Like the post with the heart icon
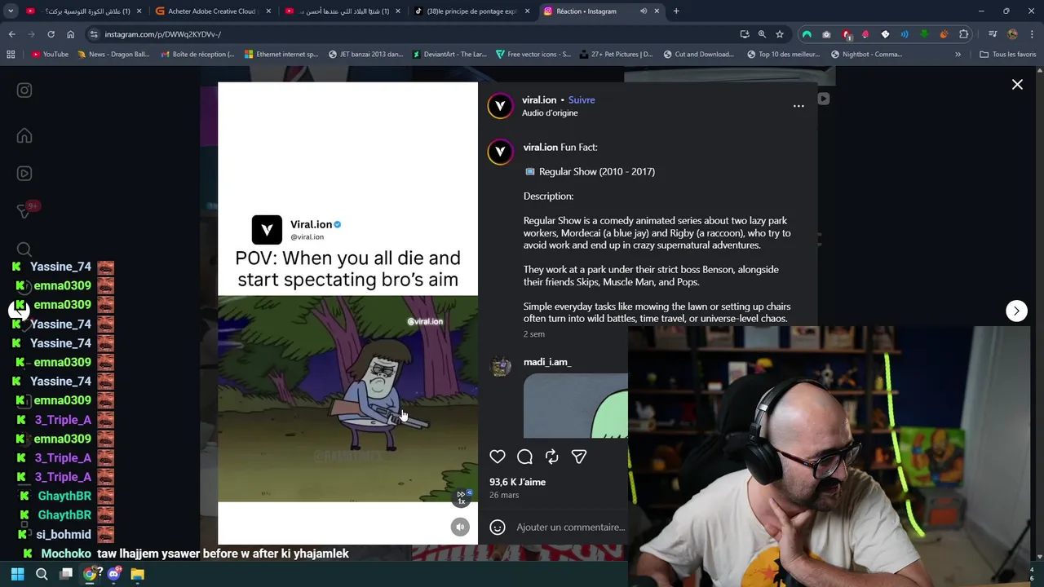 click(x=498, y=457)
